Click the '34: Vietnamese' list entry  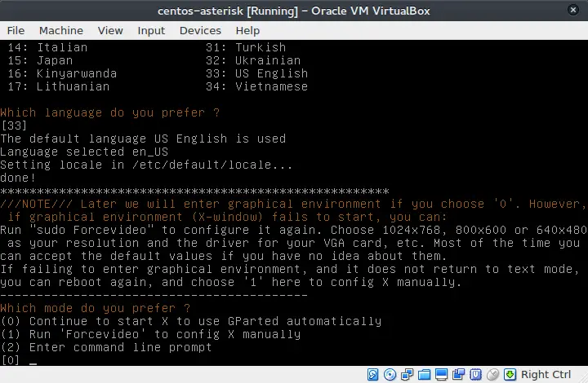257,86
